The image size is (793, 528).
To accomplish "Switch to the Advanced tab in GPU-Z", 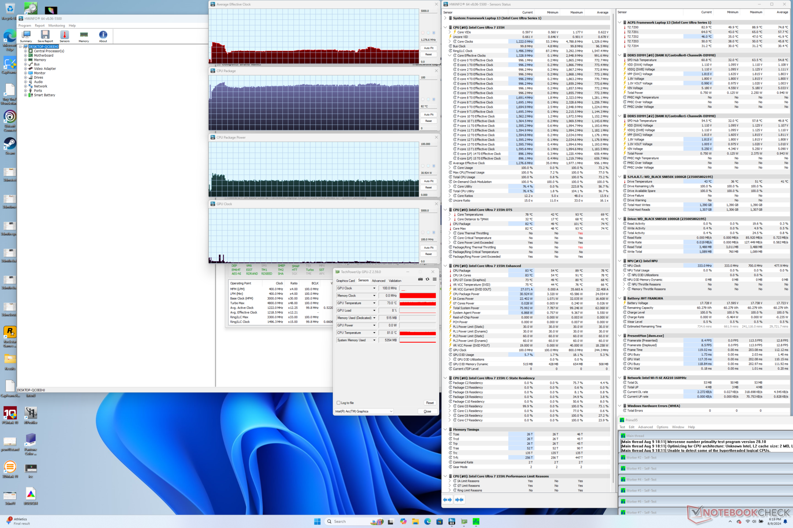I will pos(378,281).
